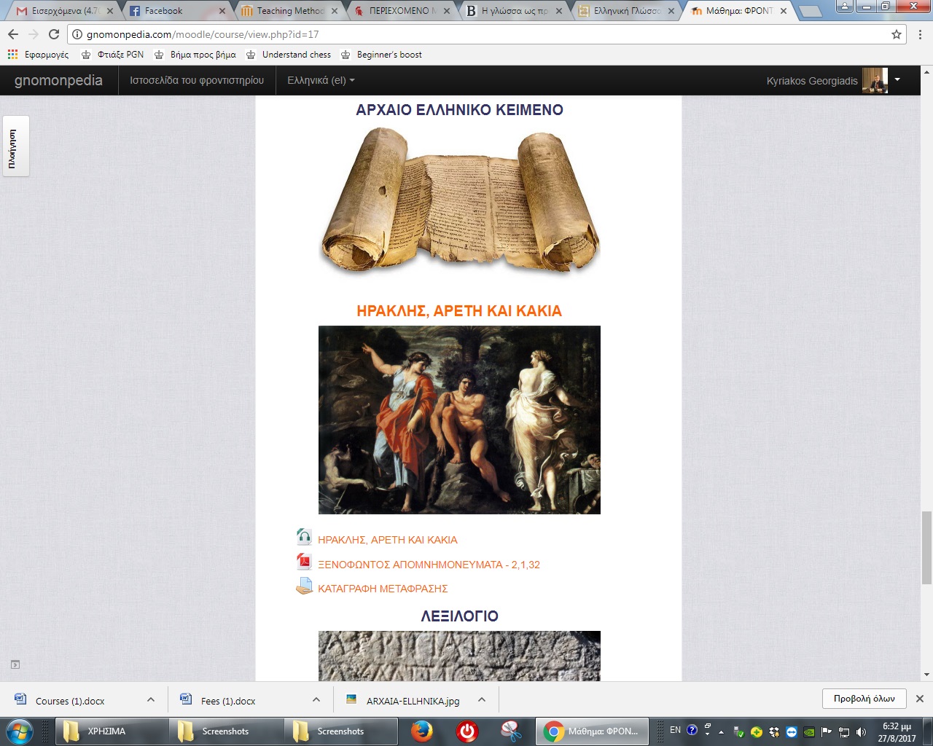933x746 pixels.
Task: Open the Εφαρμογές apps shortcut
Action: (38, 55)
